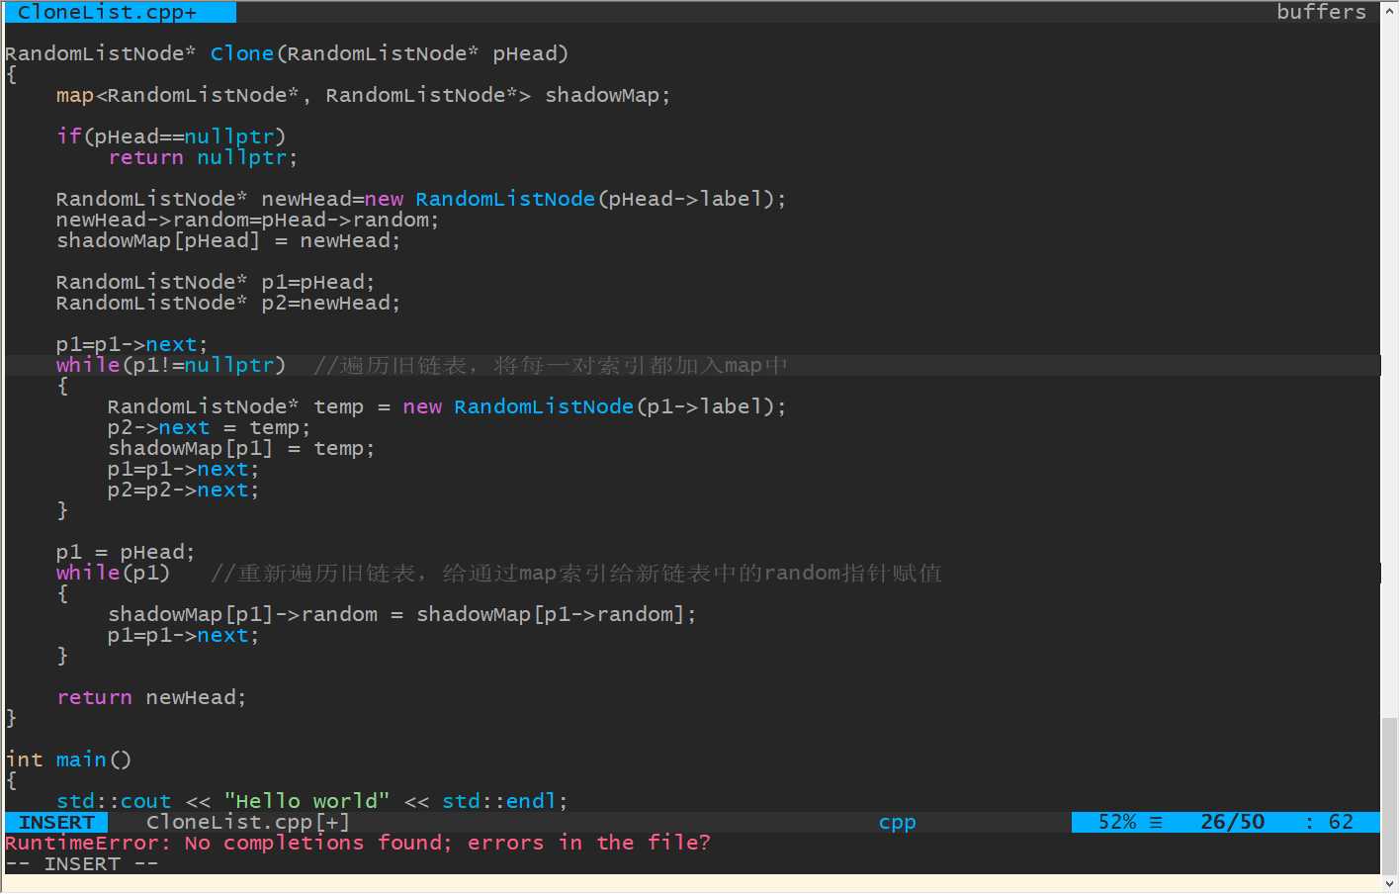Click shadowMap[p1] = temp; line
The width and height of the screenshot is (1400, 894).
241,448
